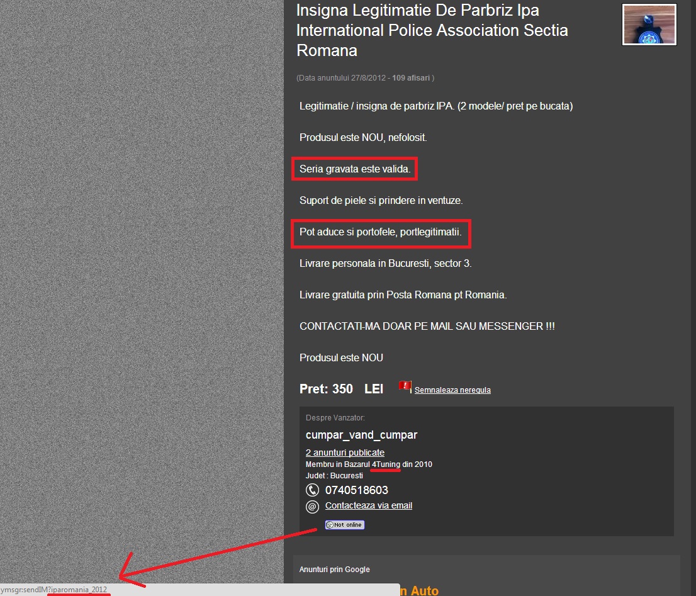Screen dimensions: 696x596
Task: Open the "Contacteaza via email" link
Action: coord(368,505)
